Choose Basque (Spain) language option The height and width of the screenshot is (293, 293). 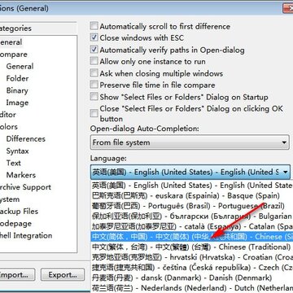point(192,195)
